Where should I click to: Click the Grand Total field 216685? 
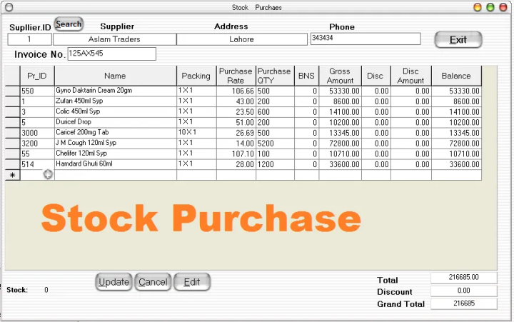coord(463,303)
